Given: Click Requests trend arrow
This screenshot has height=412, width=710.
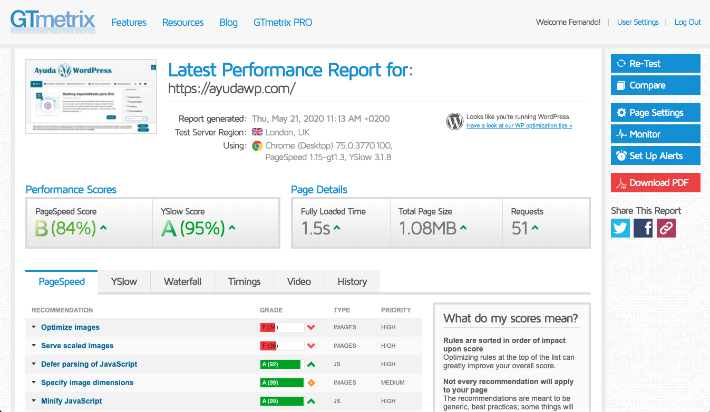Looking at the screenshot, I should point(535,228).
